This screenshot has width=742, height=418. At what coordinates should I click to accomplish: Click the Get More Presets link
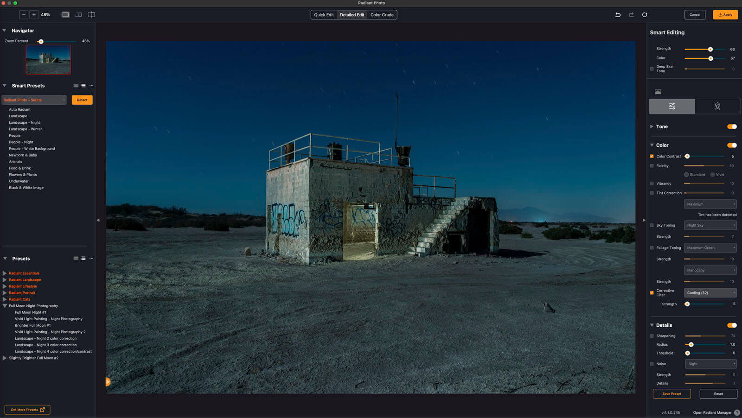click(27, 410)
